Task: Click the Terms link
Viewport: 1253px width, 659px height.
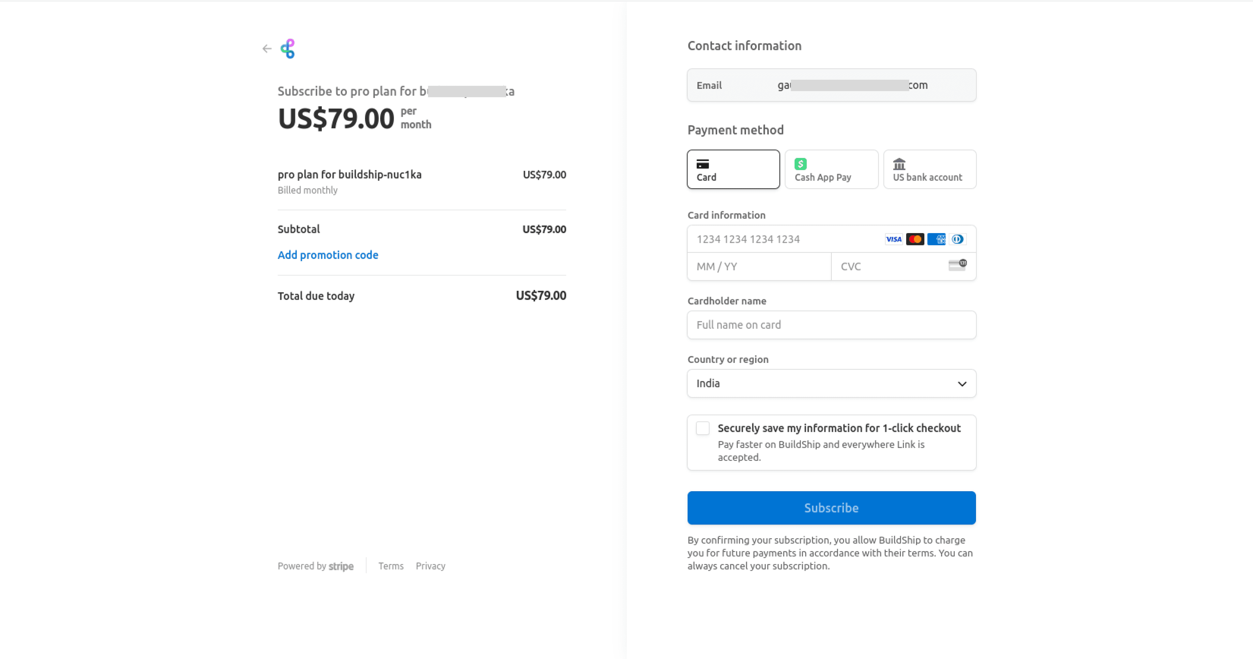Action: pyautogui.click(x=390, y=565)
